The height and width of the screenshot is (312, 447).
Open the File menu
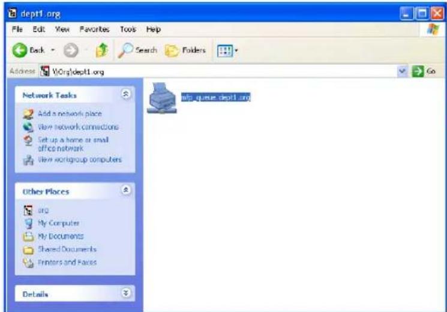(x=17, y=29)
